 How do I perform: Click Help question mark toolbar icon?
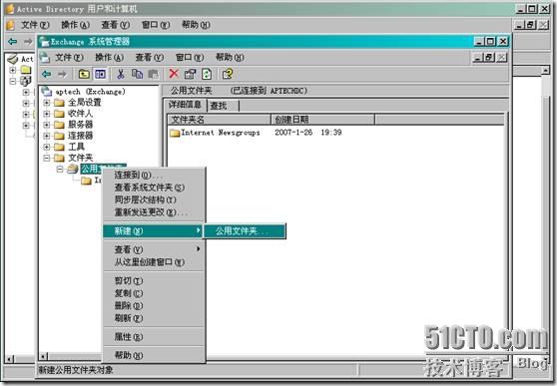point(228,74)
